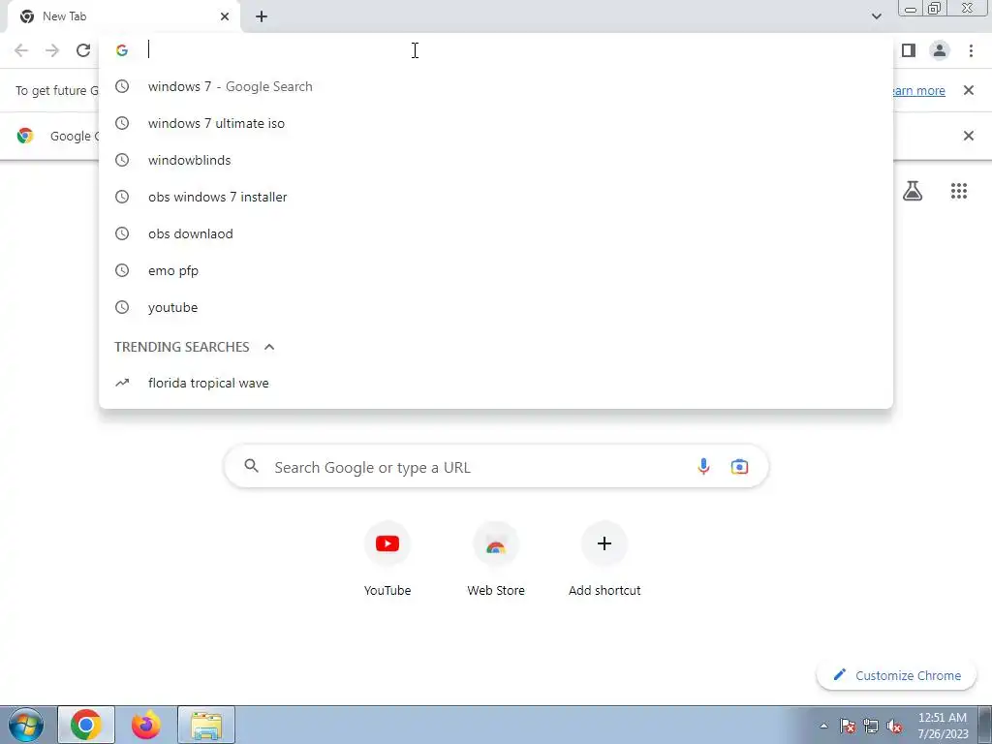The height and width of the screenshot is (744, 992).
Task: Click the Show desktop button
Action: 985,725
